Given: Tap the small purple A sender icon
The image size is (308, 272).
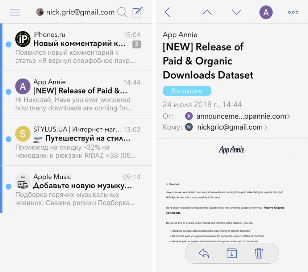Looking at the screenshot, I should pos(189,116).
